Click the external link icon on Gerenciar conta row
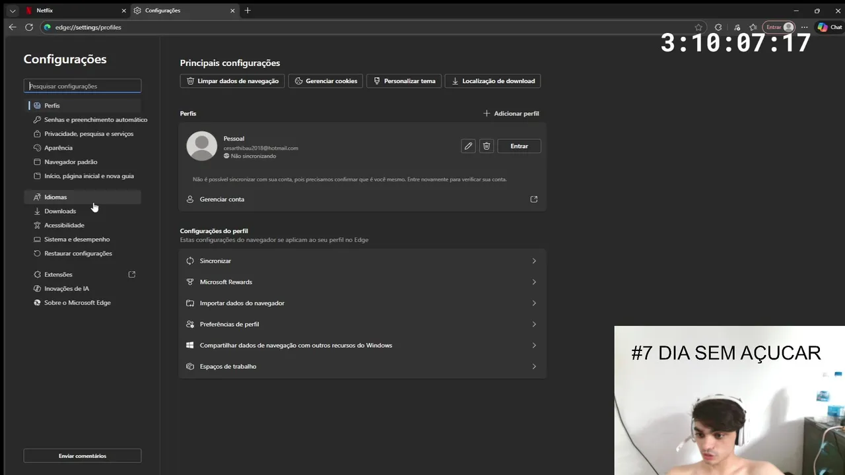The image size is (845, 475). (534, 199)
